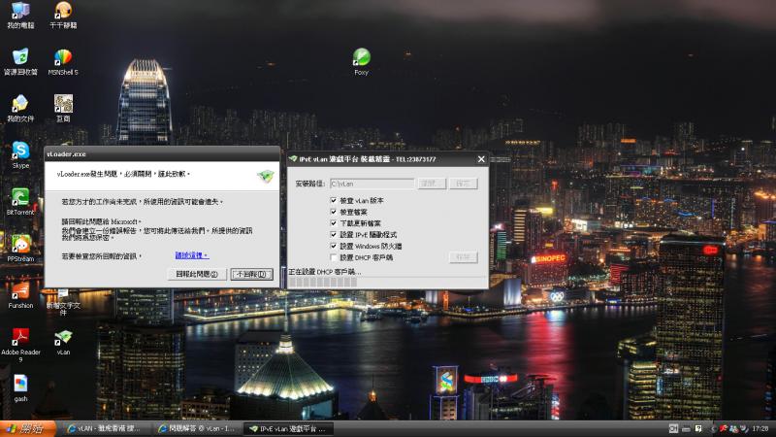The height and width of the screenshot is (437, 776).
Task: Launch the gash desktop icon
Action: coord(20,388)
